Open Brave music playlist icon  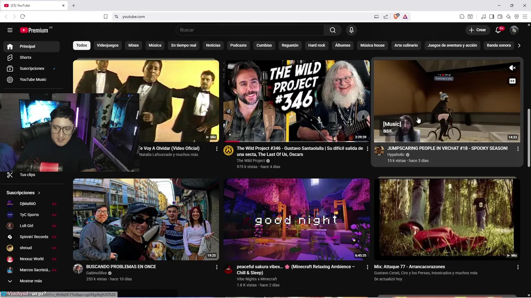click(483, 17)
